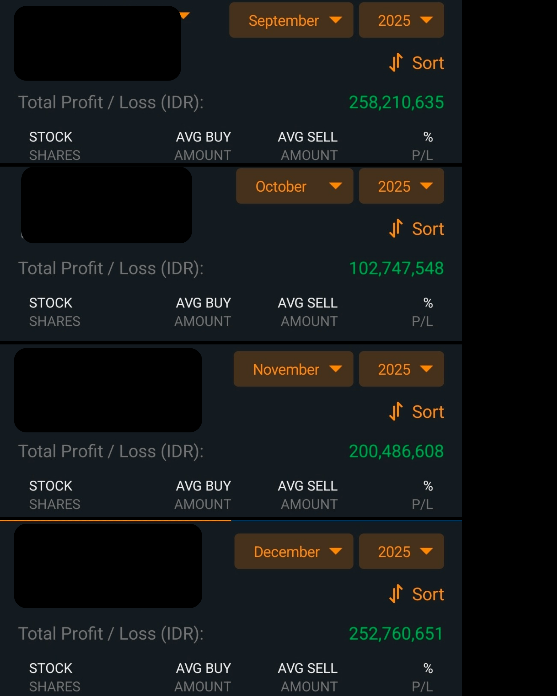This screenshot has width=557, height=696.
Task: Open the October month dropdown
Action: (x=294, y=186)
